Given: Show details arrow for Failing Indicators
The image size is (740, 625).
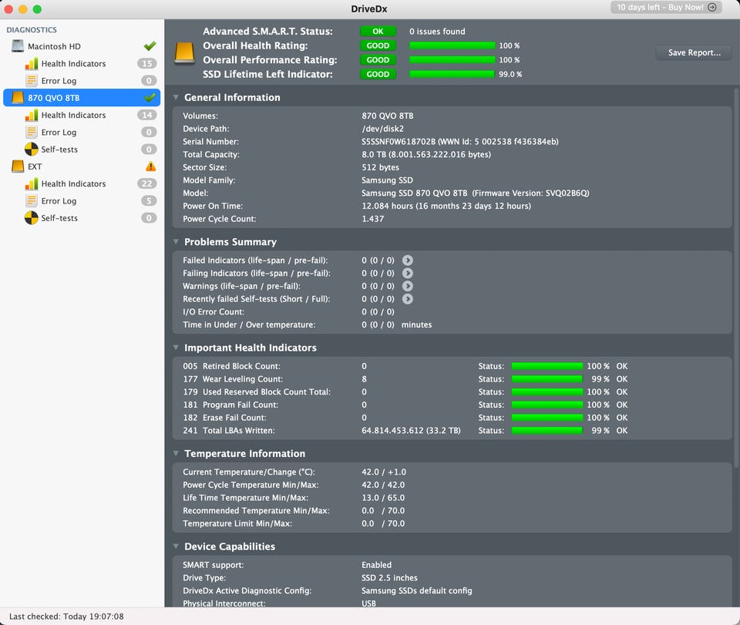Looking at the screenshot, I should 408,273.
